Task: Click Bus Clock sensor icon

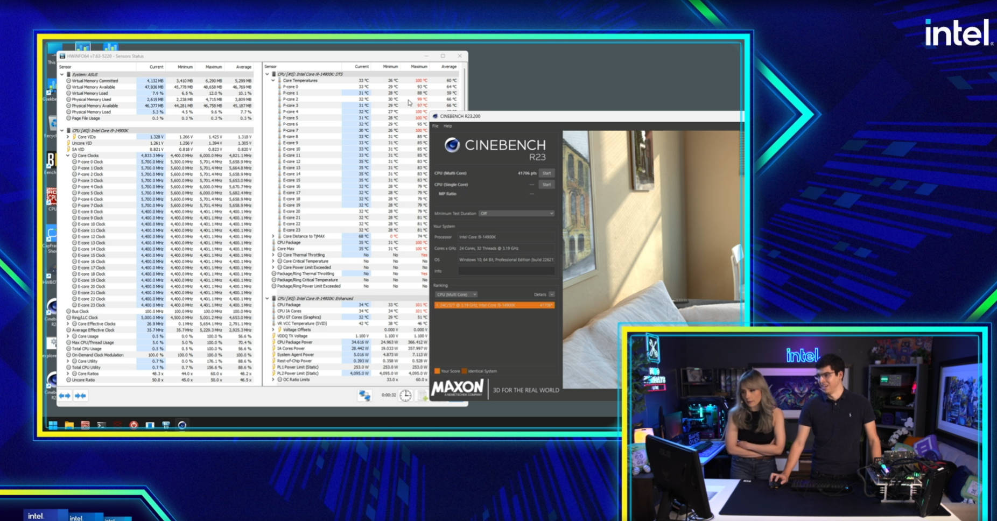Action: [68, 311]
